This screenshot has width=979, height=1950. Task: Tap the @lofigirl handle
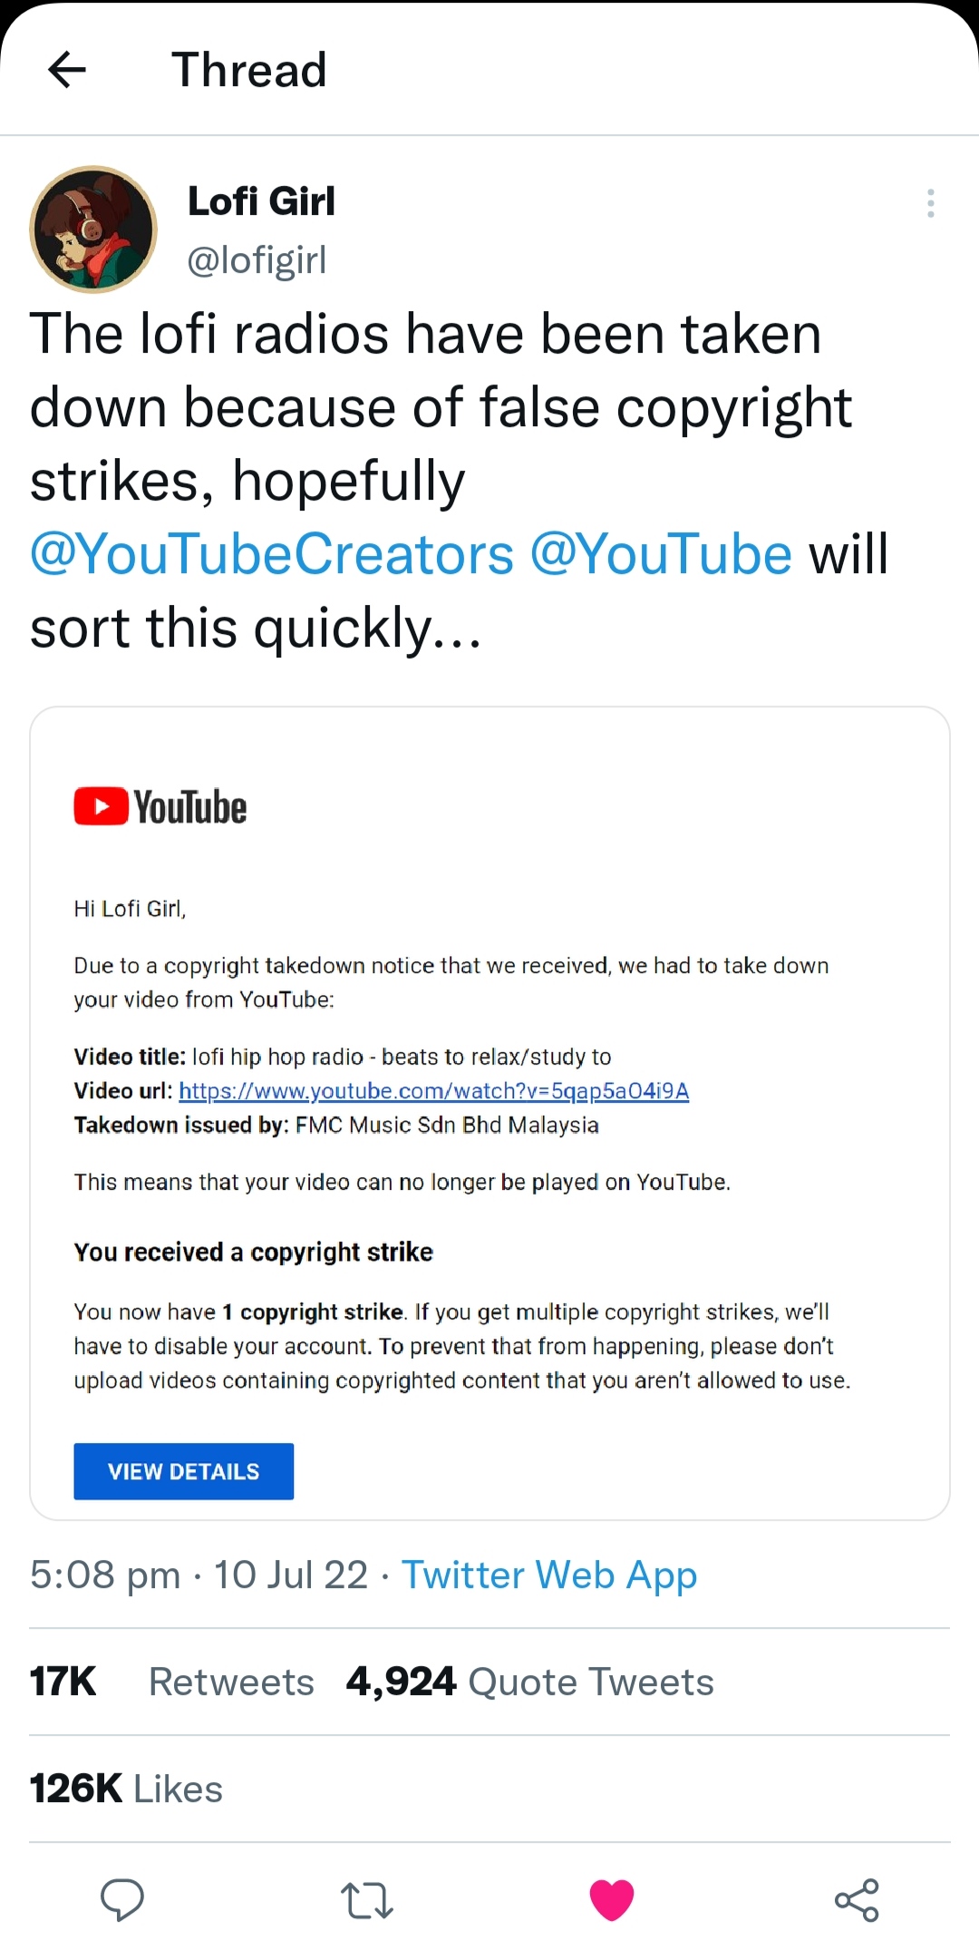pyautogui.click(x=257, y=260)
